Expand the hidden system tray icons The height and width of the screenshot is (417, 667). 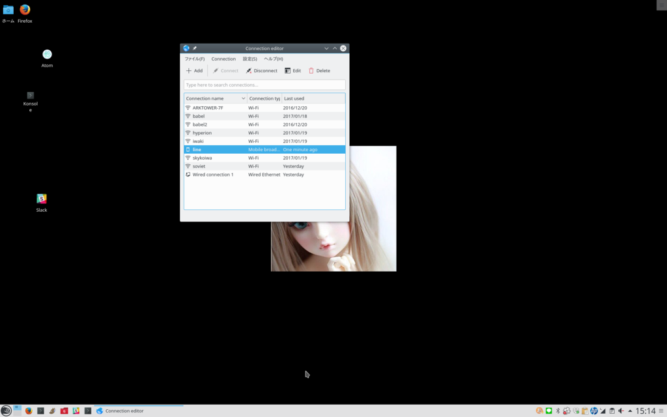(x=630, y=410)
